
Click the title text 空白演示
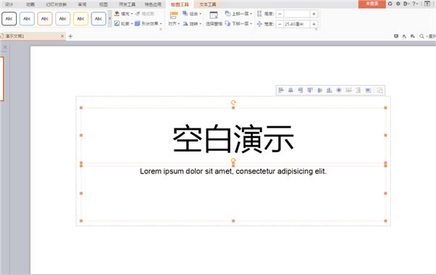click(233, 139)
